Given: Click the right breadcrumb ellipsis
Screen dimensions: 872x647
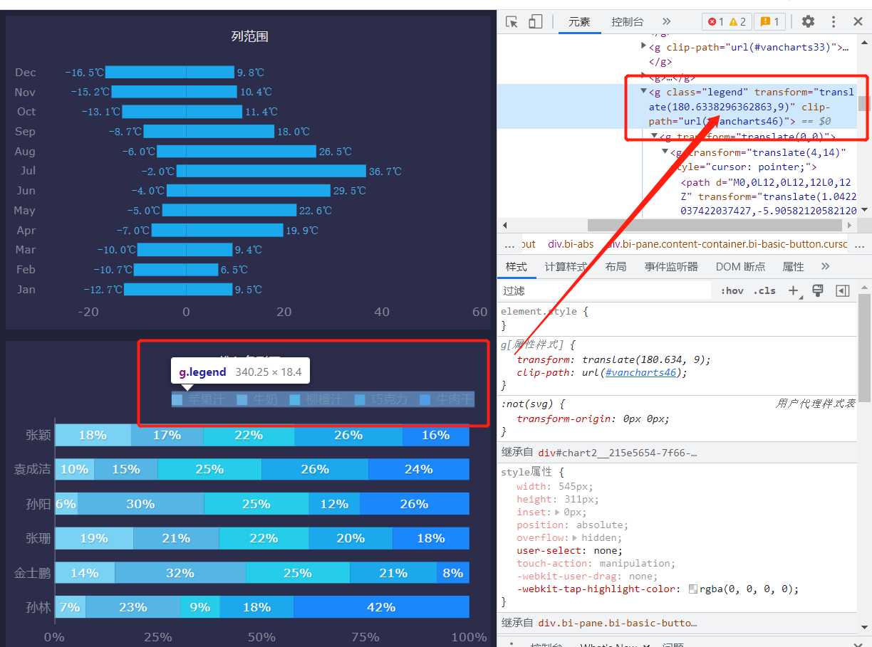Looking at the screenshot, I should tap(860, 244).
